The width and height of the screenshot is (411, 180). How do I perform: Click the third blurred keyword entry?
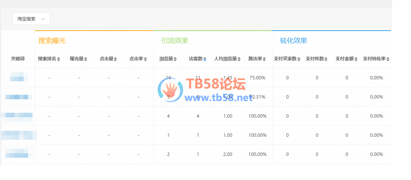(18, 116)
